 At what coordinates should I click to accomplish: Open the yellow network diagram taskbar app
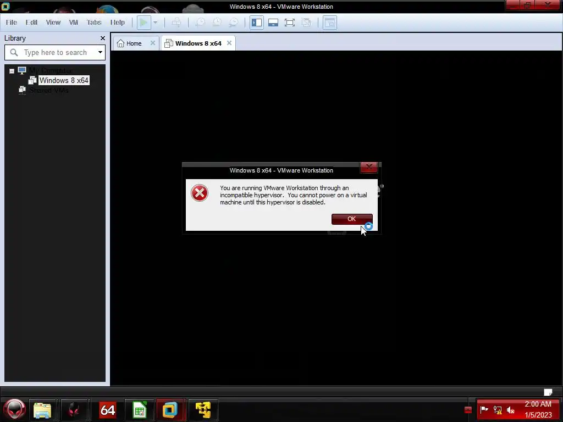point(203,409)
